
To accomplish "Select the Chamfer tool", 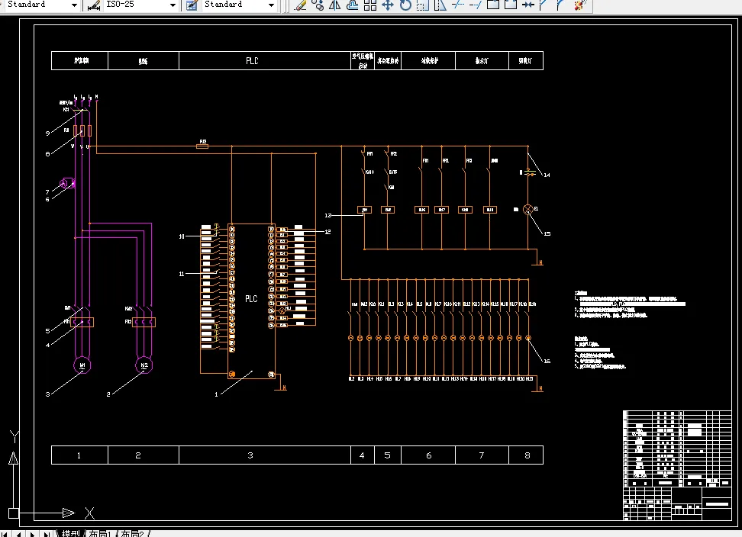I will tap(544, 5).
